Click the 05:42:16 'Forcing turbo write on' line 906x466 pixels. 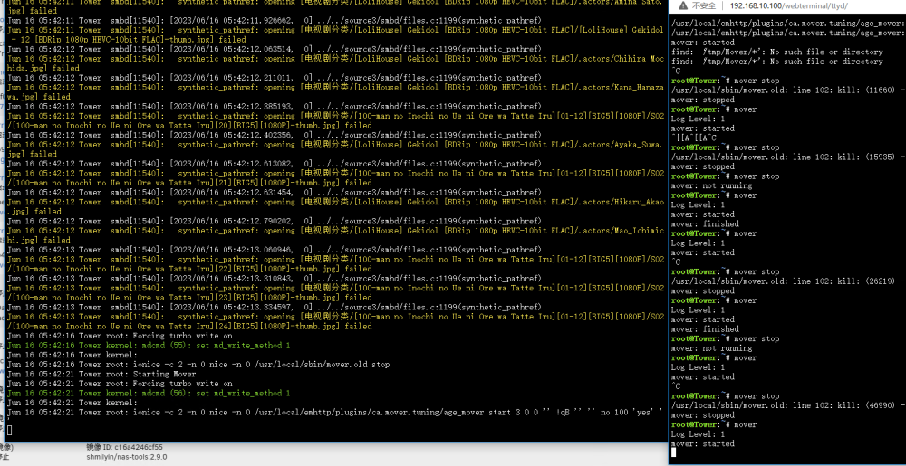click(120, 336)
